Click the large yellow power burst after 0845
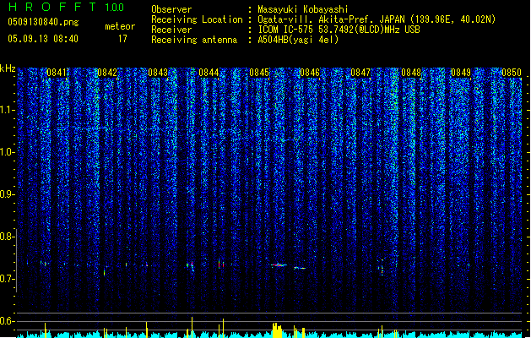531x338 pixels. tap(277, 330)
